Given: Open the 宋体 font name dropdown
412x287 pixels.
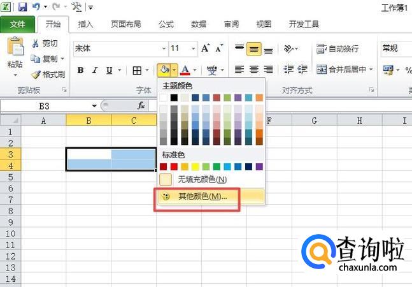Looking at the screenshot, I should click(x=164, y=48).
